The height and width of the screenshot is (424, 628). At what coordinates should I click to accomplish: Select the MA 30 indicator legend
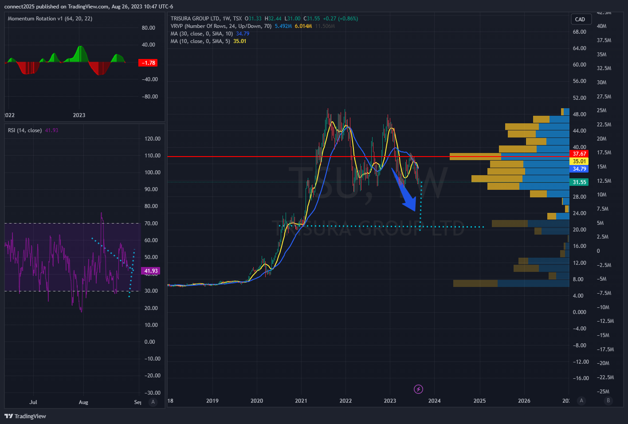(x=201, y=34)
